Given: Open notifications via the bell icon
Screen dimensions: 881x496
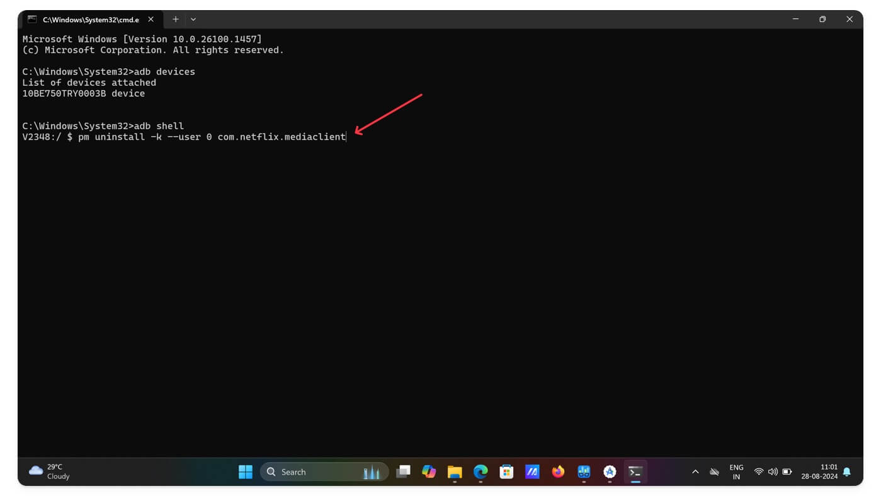Looking at the screenshot, I should tap(847, 471).
